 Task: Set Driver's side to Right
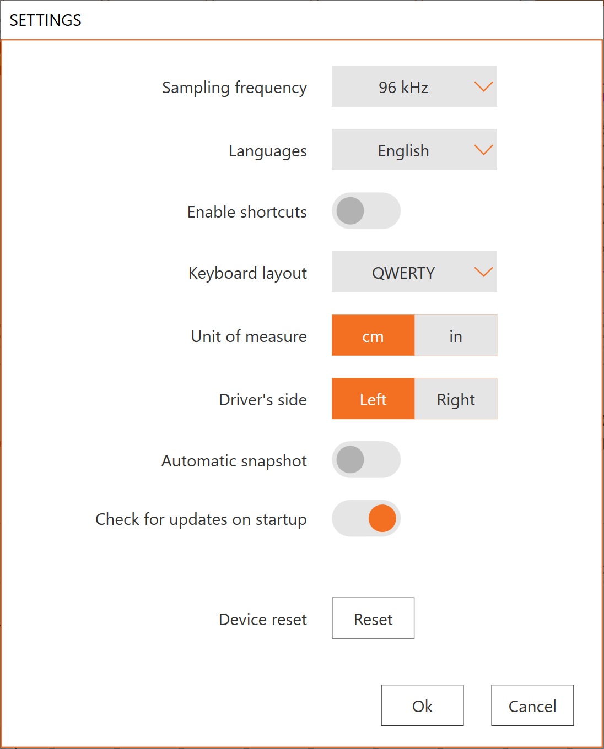(x=456, y=399)
